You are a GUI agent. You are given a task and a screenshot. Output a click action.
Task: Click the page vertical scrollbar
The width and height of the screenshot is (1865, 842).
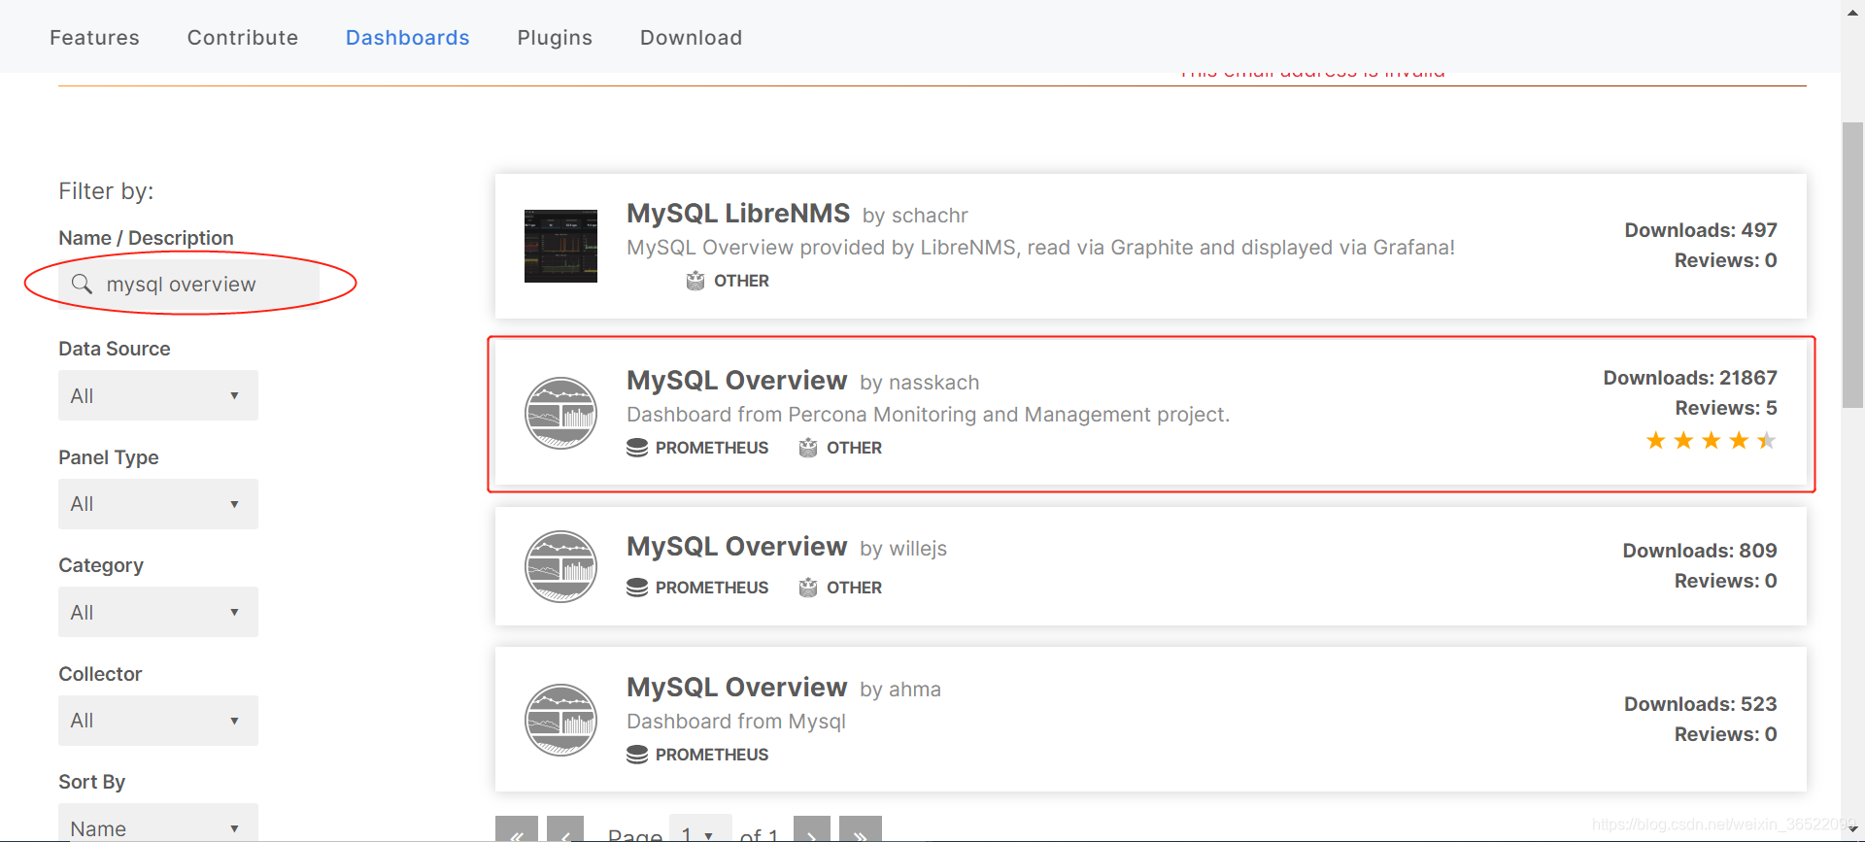click(x=1852, y=265)
